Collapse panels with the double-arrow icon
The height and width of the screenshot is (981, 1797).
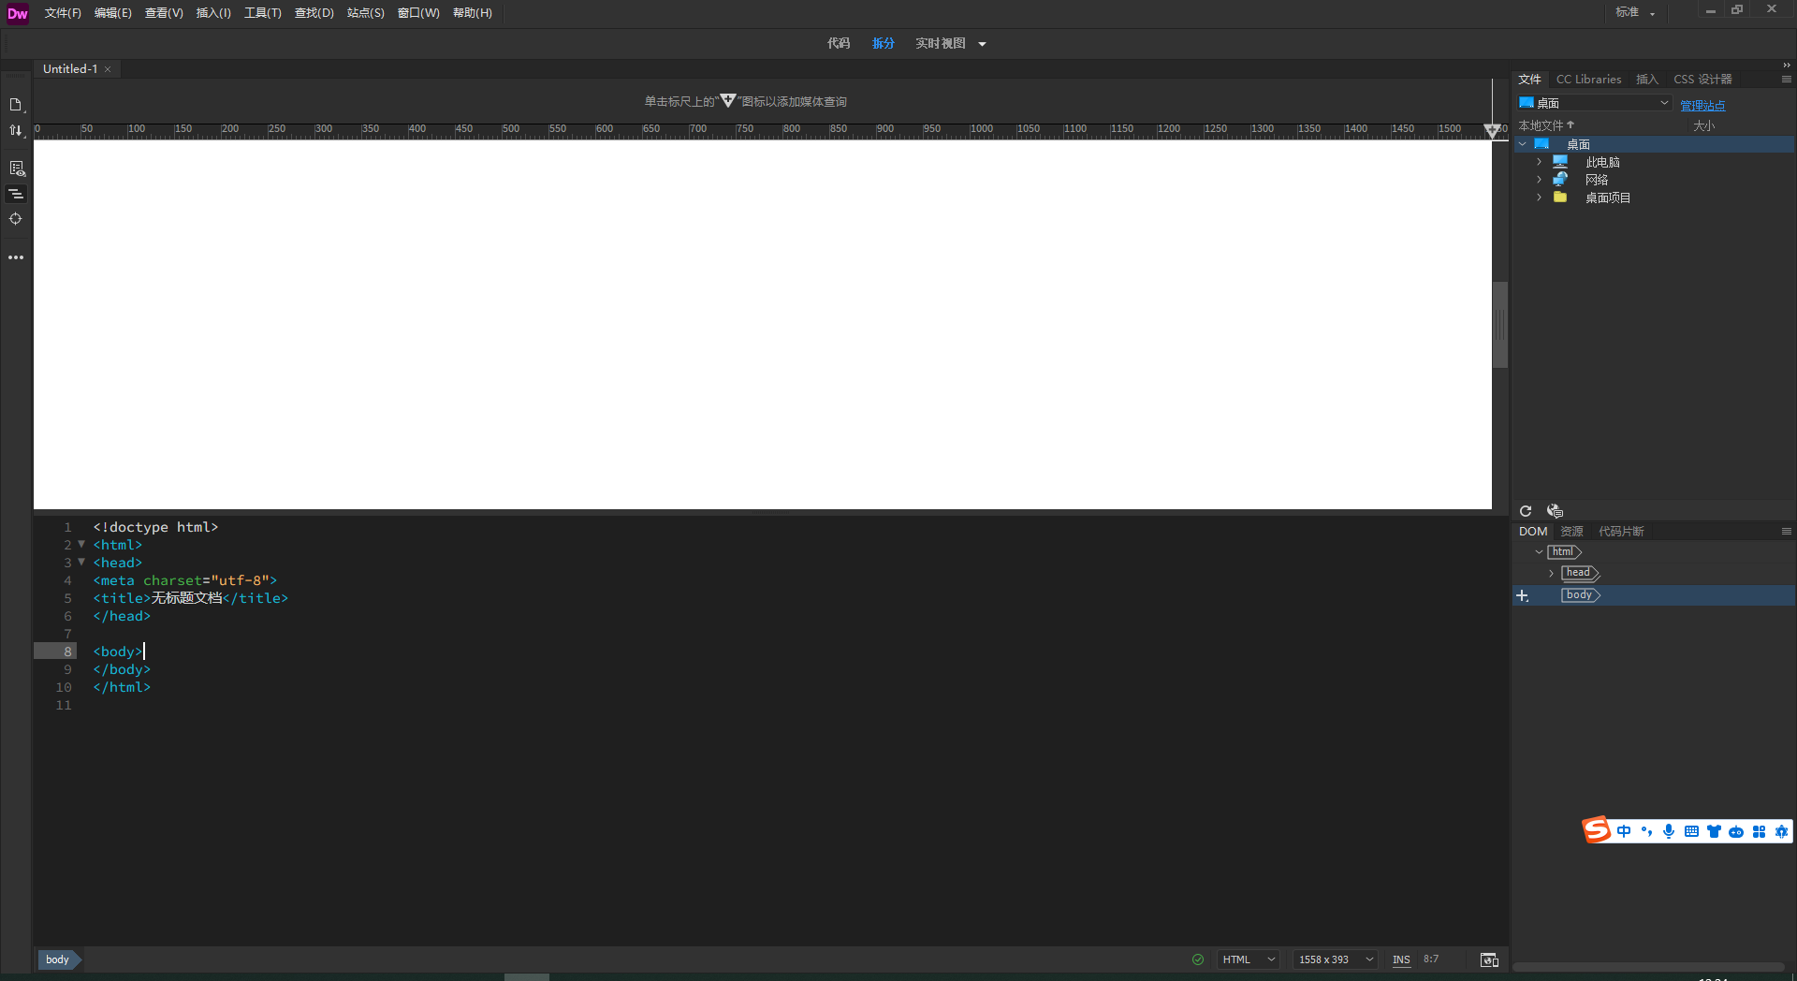[x=1787, y=66]
